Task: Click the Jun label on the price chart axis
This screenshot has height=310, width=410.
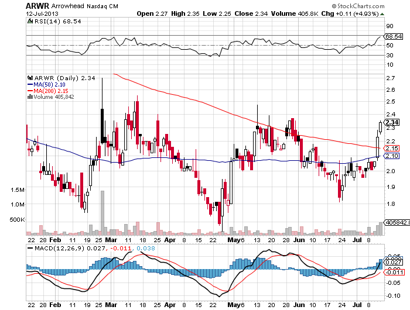Action: point(299,240)
